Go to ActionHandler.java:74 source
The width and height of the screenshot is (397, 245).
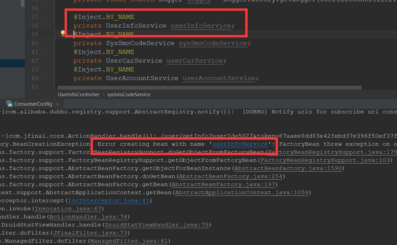pyautogui.click(x=87, y=217)
